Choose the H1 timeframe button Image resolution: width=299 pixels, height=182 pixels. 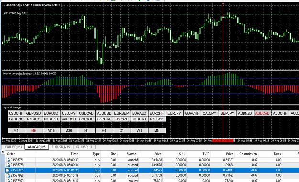[x=87, y=130]
